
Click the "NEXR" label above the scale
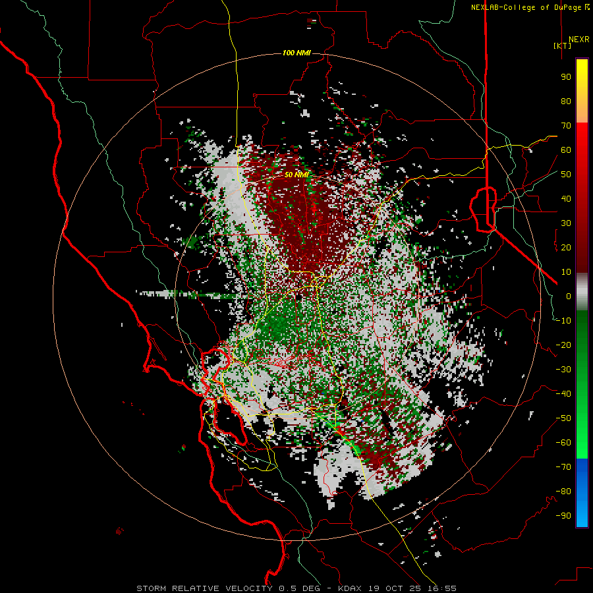point(579,40)
